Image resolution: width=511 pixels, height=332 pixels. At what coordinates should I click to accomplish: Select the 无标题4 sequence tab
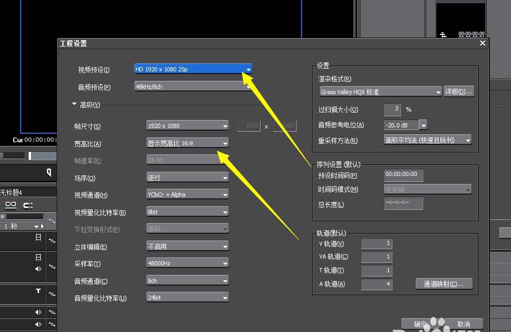coord(11,192)
